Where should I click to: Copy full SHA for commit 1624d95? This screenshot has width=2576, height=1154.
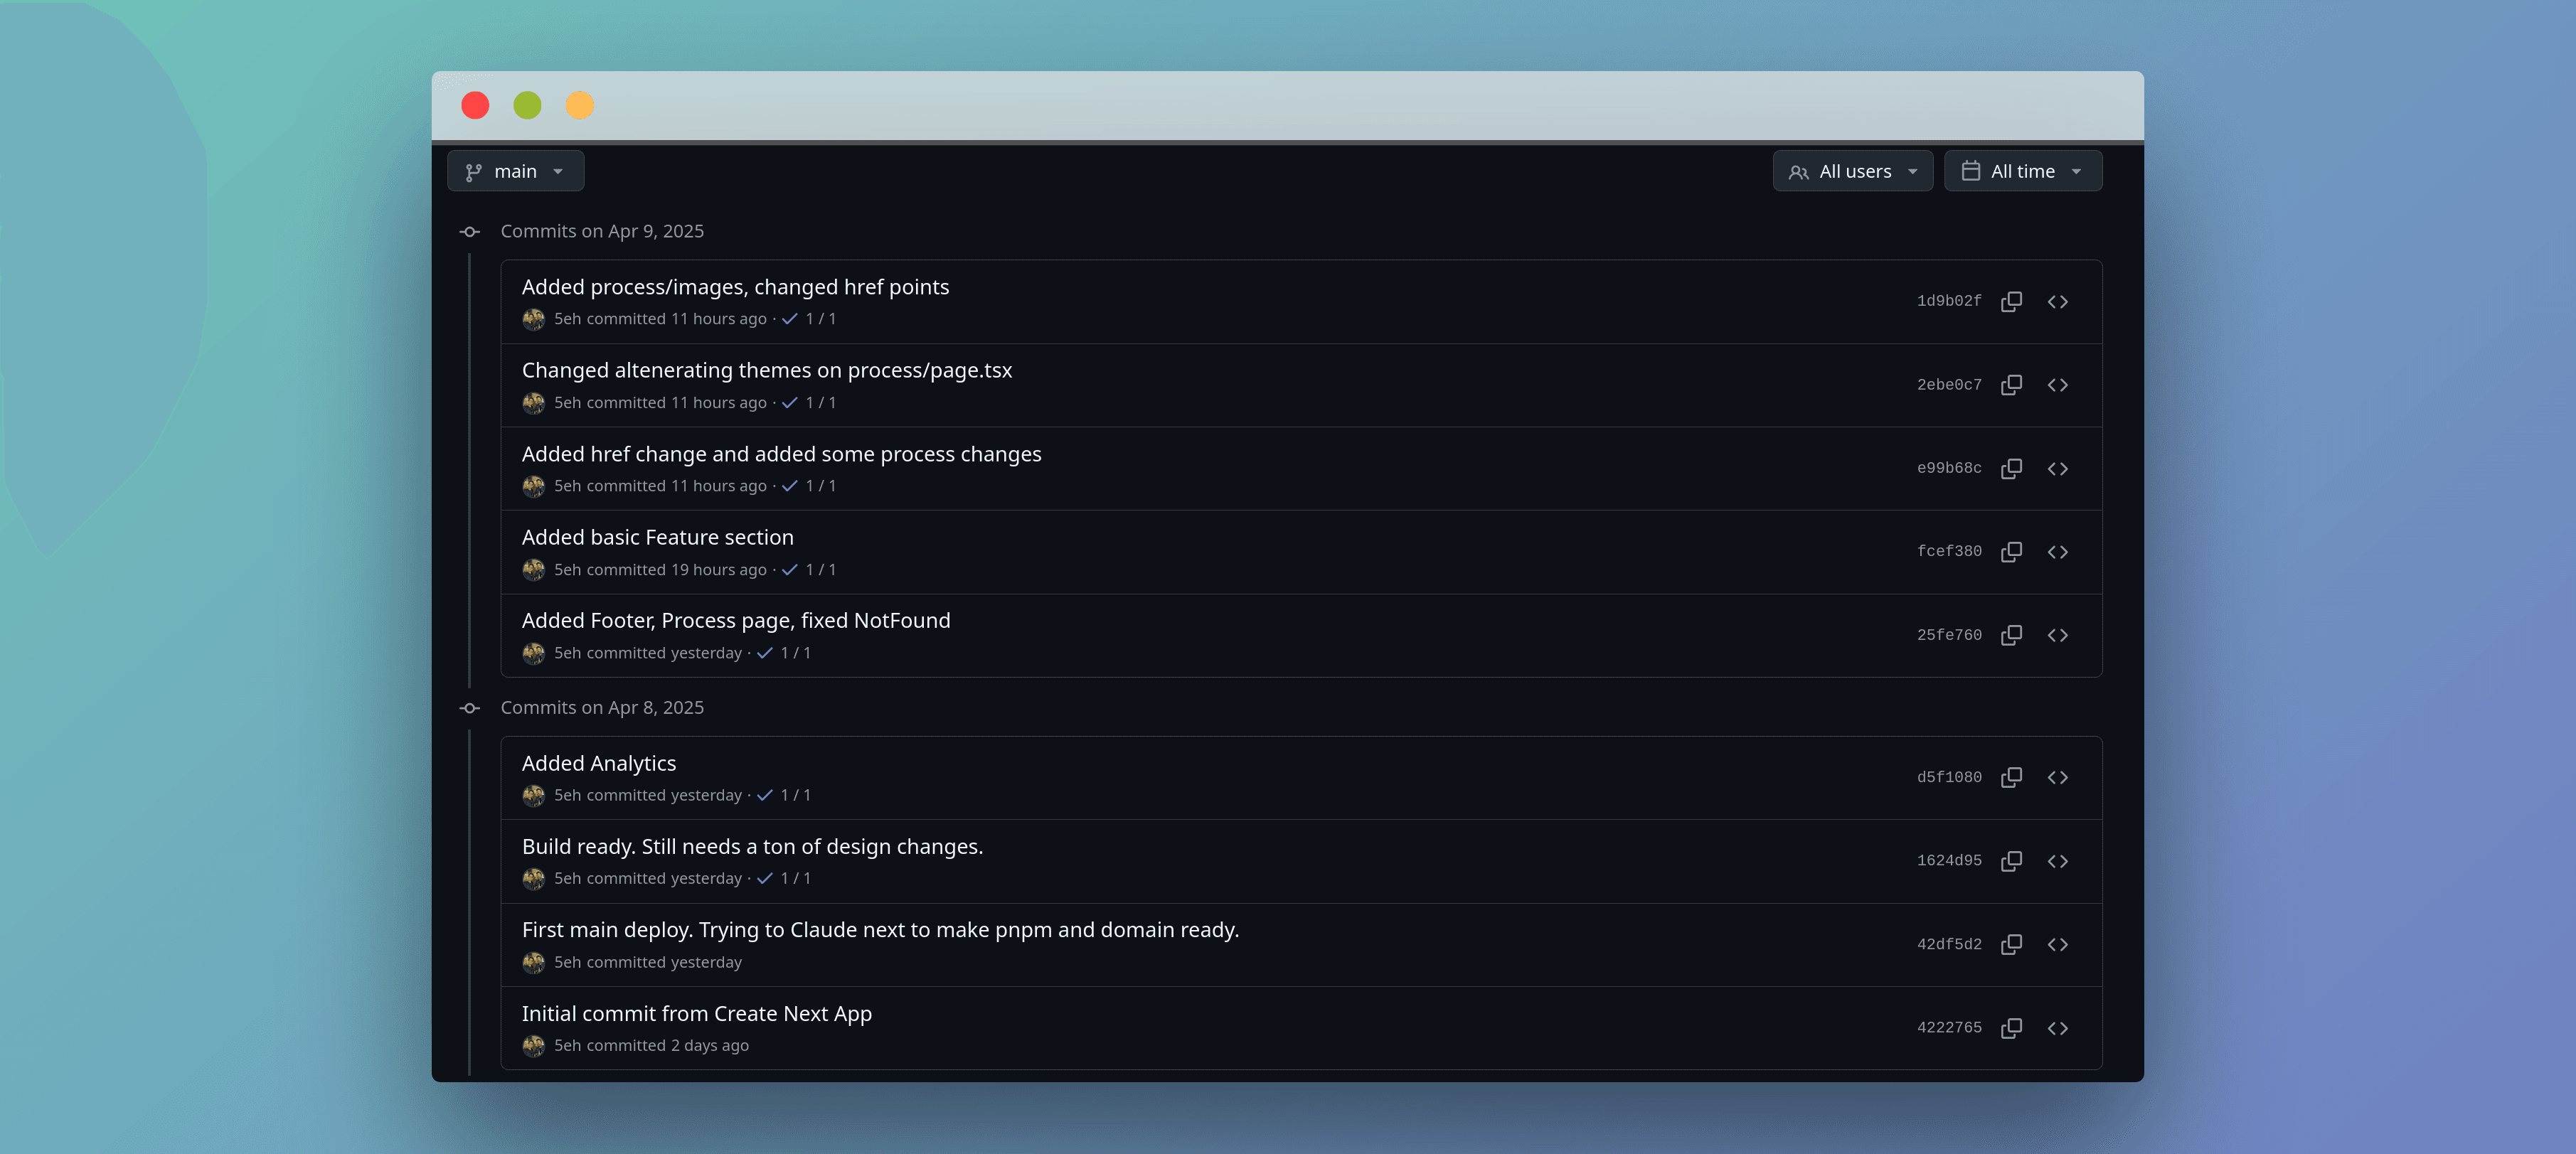tap(2011, 861)
